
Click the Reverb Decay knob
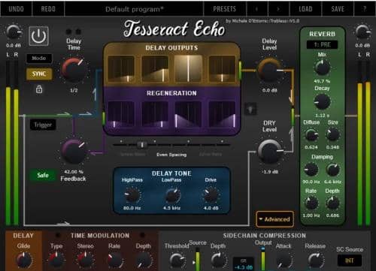tap(322, 101)
